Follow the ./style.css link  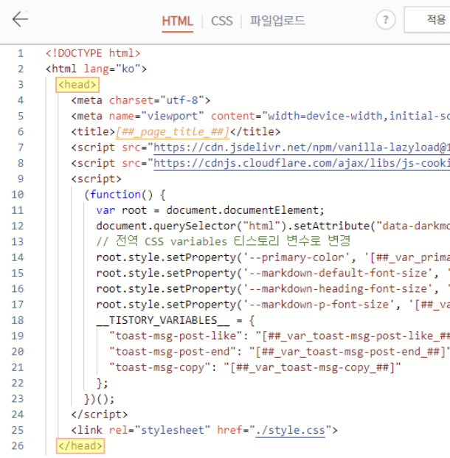[290, 430]
